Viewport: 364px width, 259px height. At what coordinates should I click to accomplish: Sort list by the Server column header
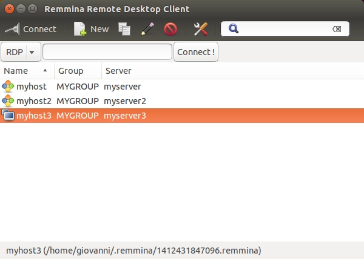click(233, 71)
